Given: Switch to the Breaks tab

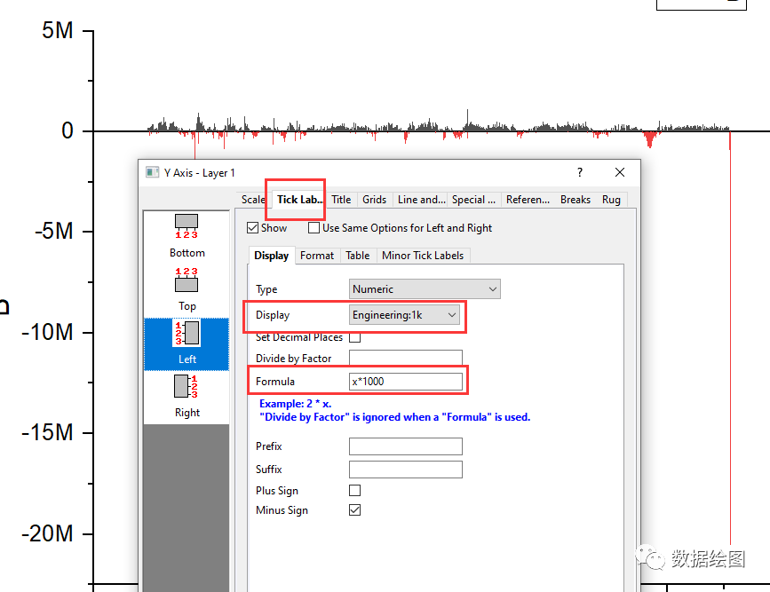Looking at the screenshot, I should 575,200.
